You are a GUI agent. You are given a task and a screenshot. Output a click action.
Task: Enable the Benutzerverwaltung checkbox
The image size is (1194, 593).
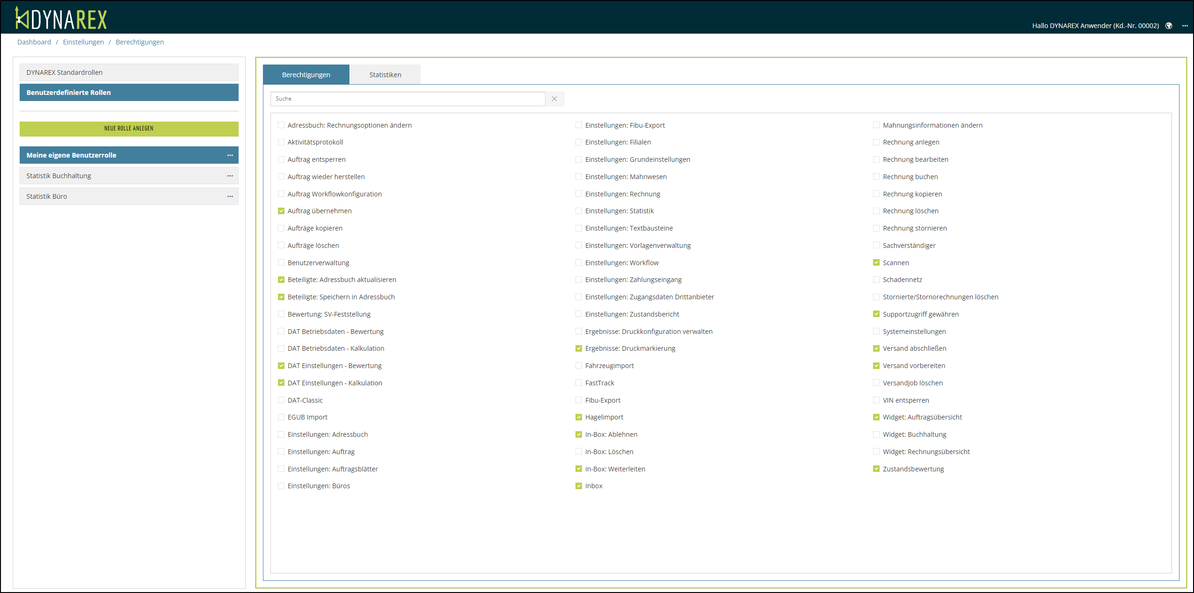pyautogui.click(x=281, y=263)
